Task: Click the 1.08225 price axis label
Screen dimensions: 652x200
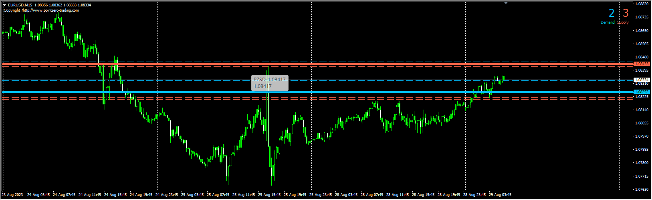Action: click(642, 97)
